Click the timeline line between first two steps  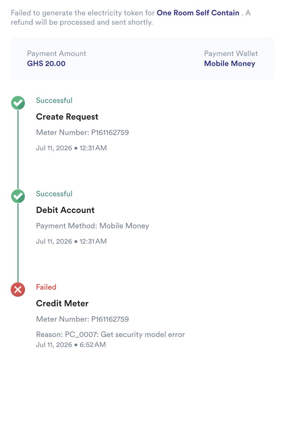(x=18, y=150)
